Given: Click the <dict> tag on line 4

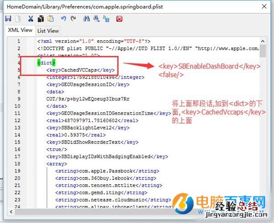Looking at the screenshot, I should click(46, 63).
